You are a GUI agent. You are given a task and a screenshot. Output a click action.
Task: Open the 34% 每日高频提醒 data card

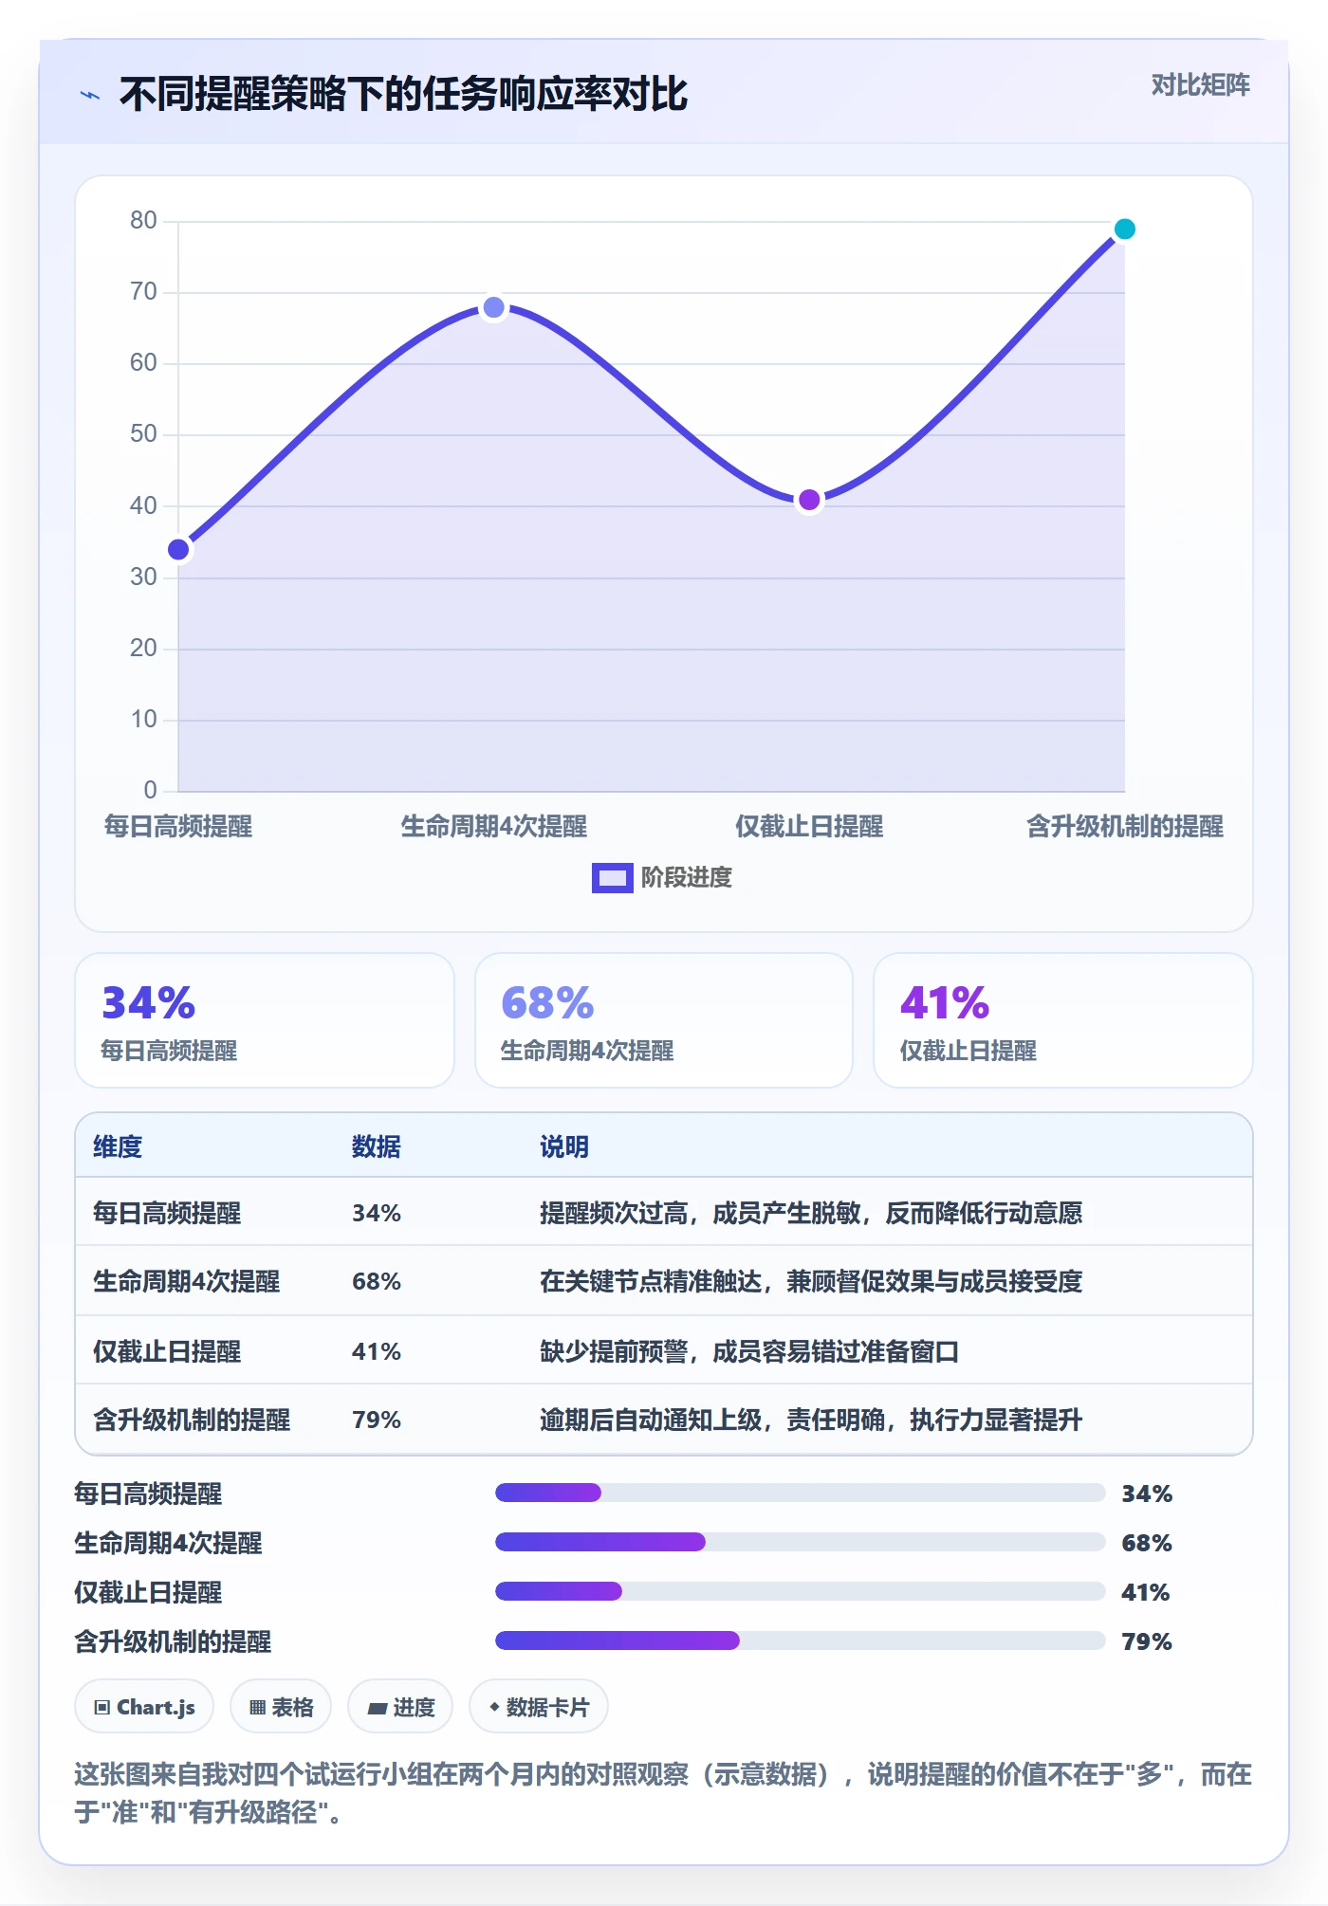[265, 1020]
